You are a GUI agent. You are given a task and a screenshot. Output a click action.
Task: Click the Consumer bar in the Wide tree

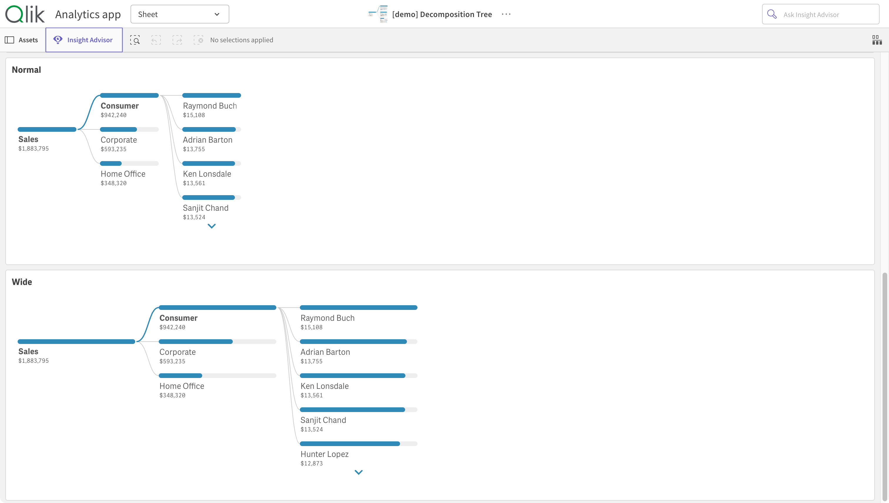tap(217, 308)
